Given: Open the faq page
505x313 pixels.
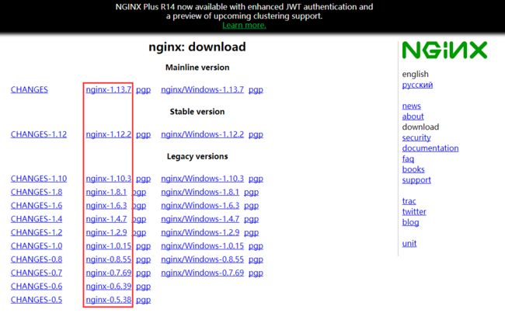Looking at the screenshot, I should 408,159.
